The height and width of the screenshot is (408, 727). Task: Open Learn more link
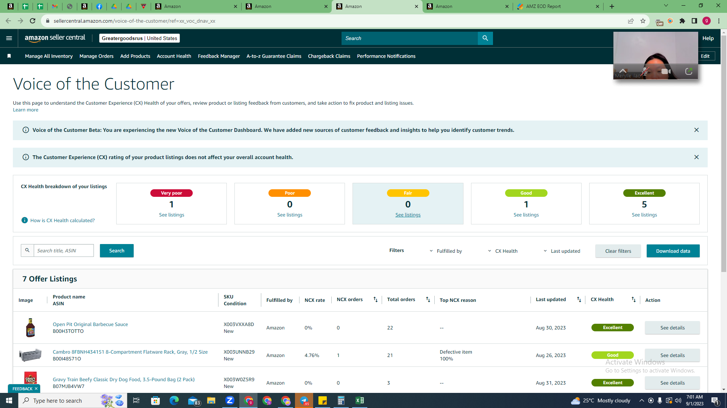[x=25, y=110]
